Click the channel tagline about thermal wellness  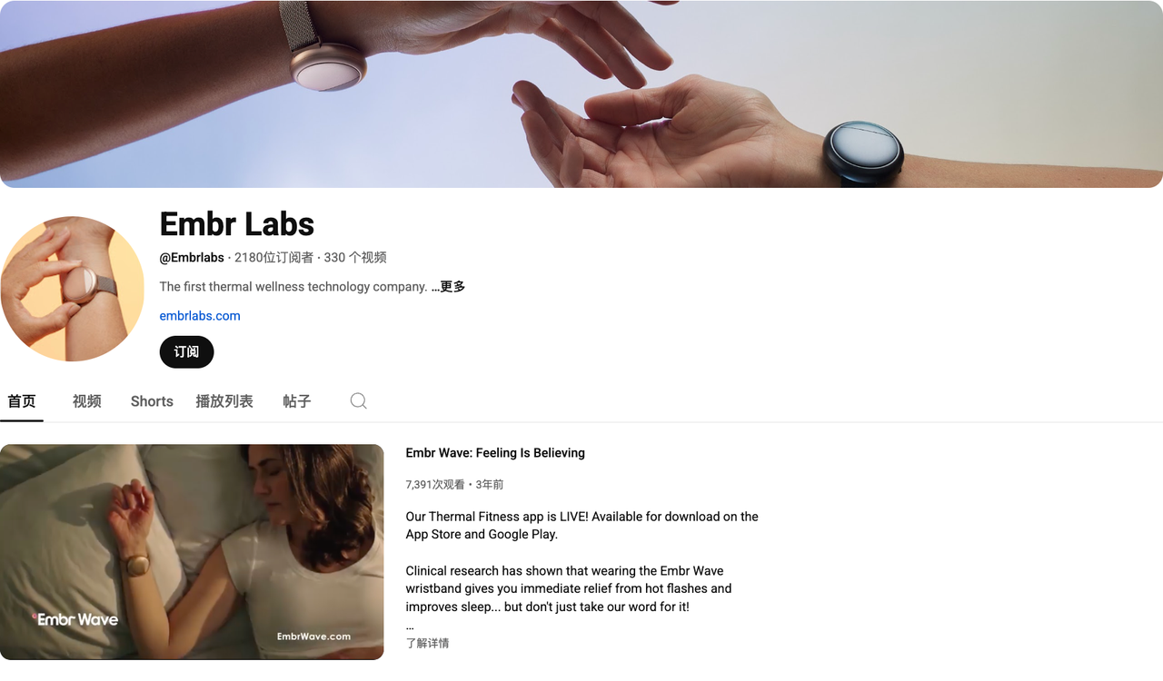click(x=293, y=287)
